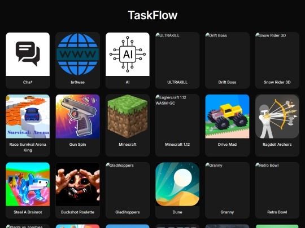Click the Snow Rider 3D broken image
The width and height of the screenshot is (305, 228).
coord(277,54)
